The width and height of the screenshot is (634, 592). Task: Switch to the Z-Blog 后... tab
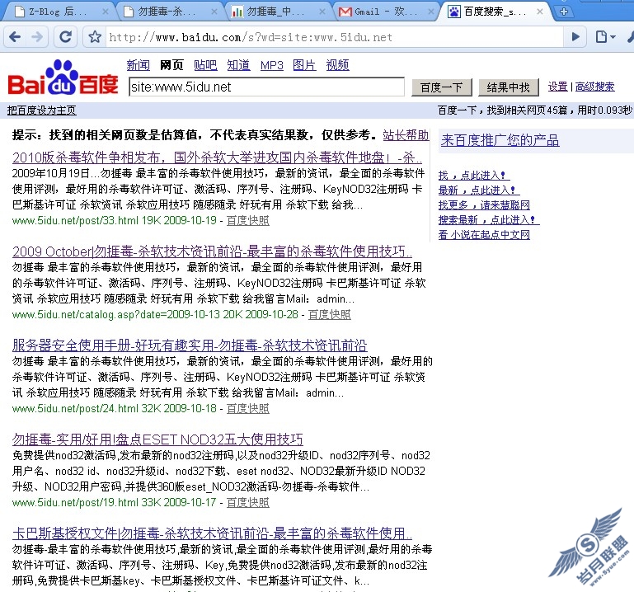pyautogui.click(x=57, y=12)
